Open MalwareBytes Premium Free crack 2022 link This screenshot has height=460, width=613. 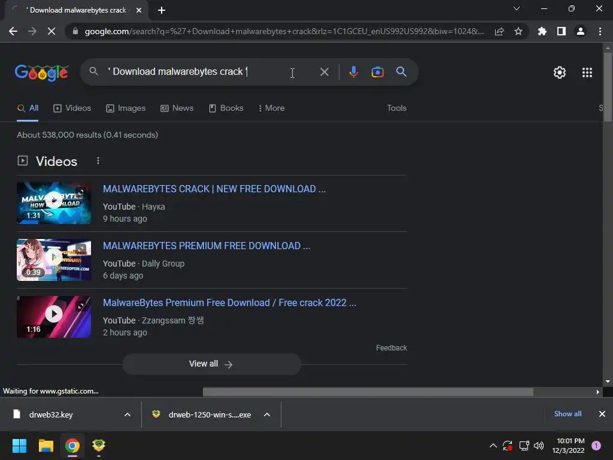(x=229, y=302)
